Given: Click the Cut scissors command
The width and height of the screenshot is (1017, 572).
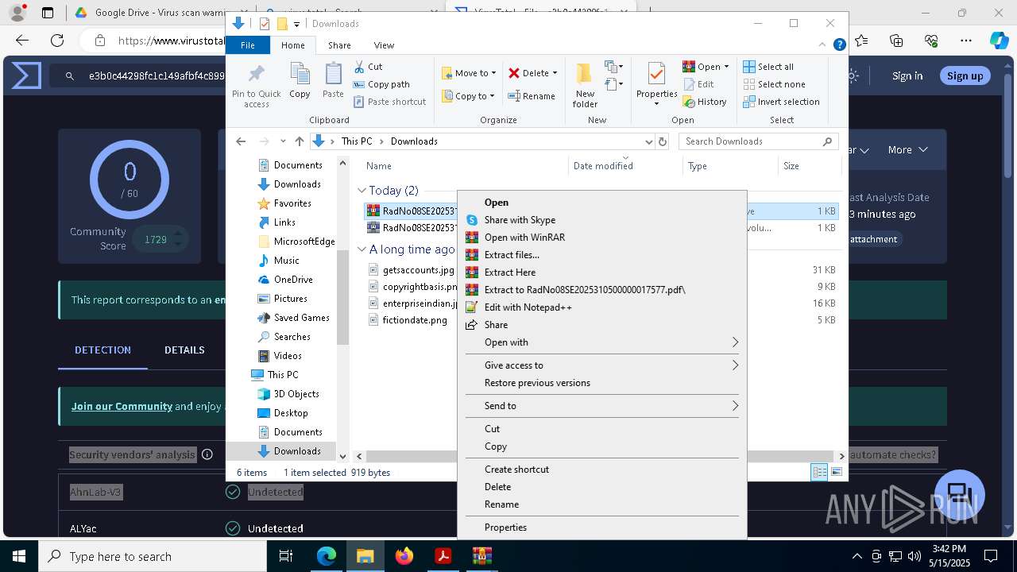Looking at the screenshot, I should 368,67.
